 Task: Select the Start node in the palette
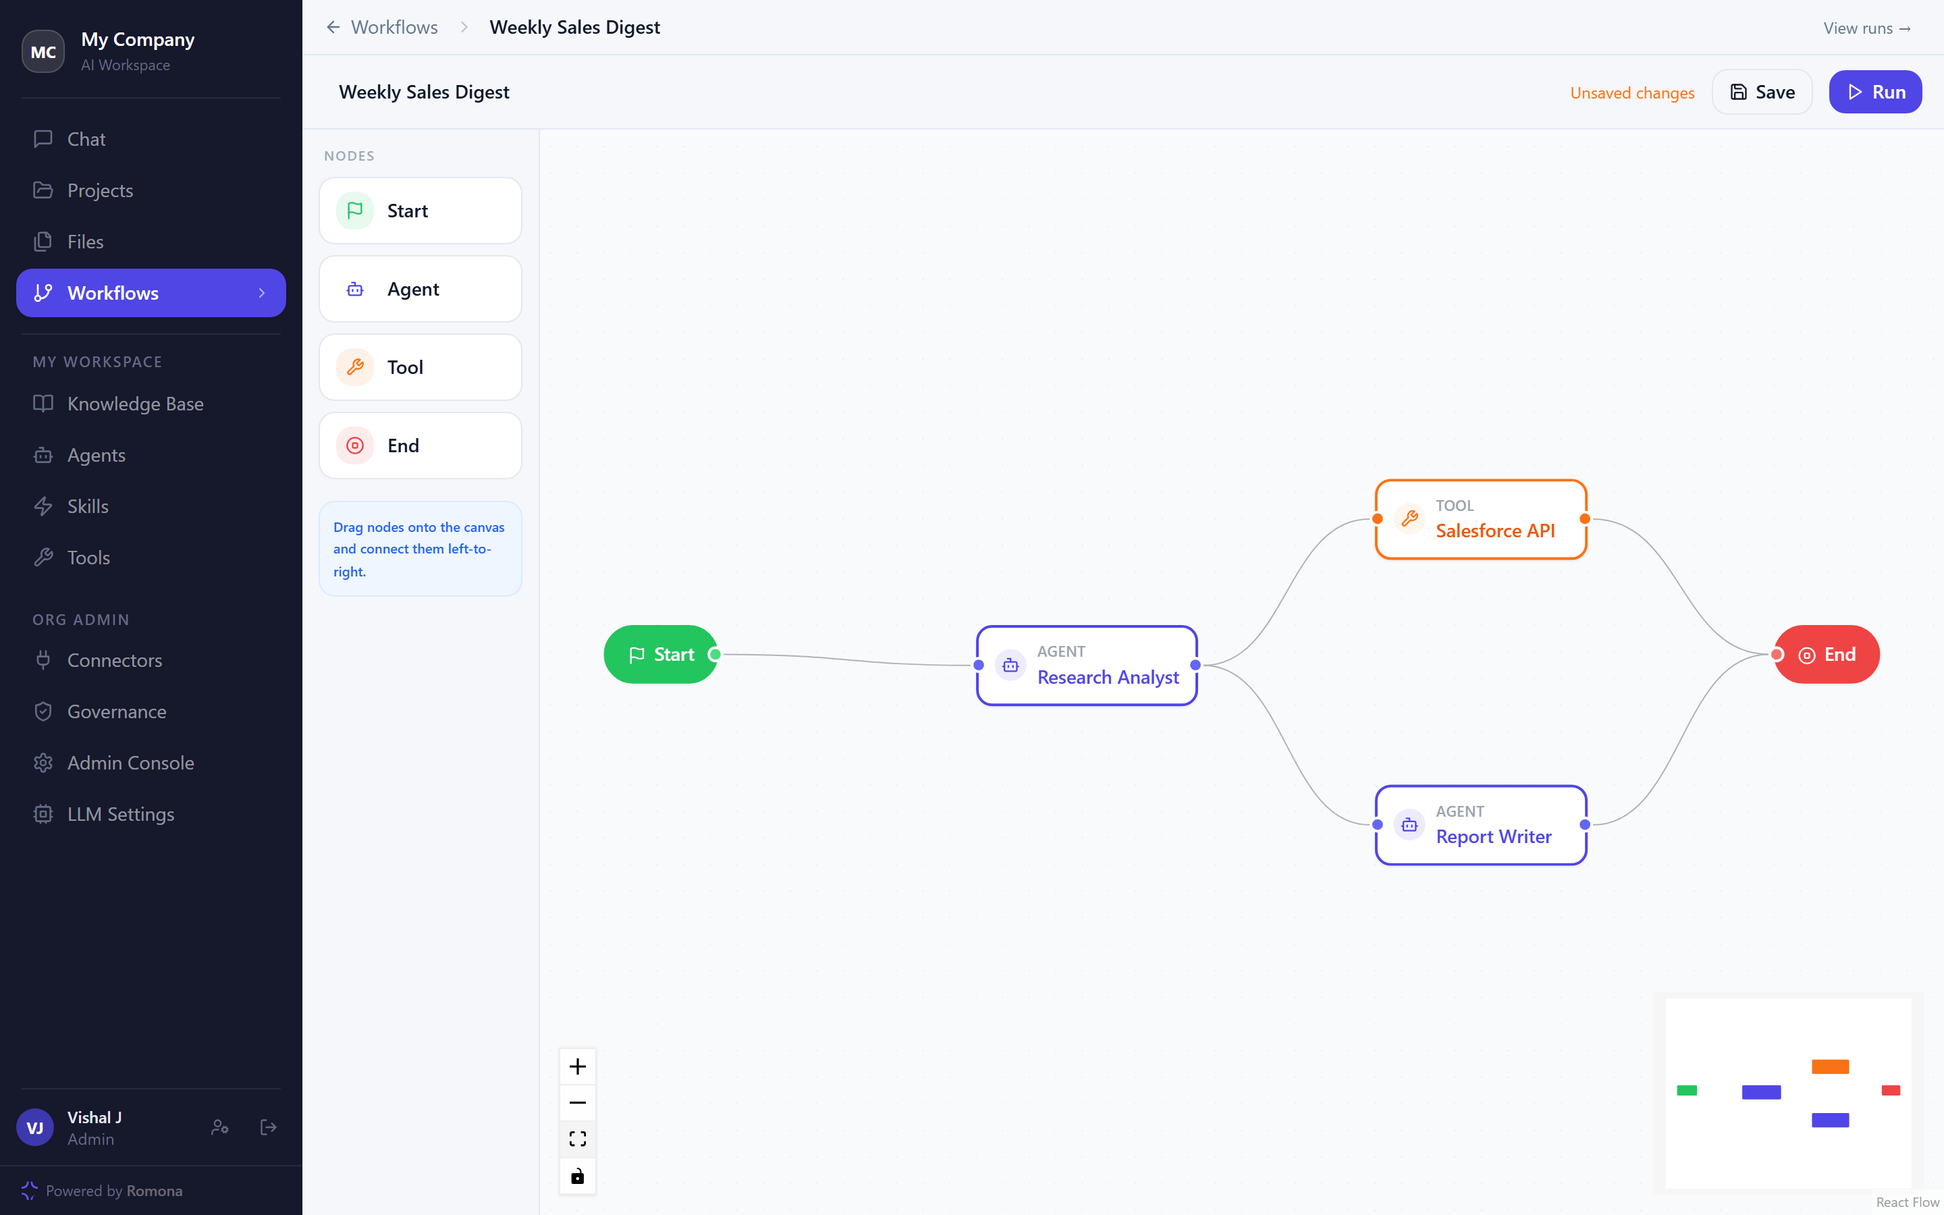point(420,211)
